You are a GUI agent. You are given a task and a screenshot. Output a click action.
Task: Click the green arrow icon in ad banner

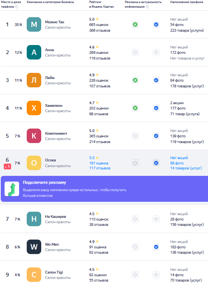(12, 189)
